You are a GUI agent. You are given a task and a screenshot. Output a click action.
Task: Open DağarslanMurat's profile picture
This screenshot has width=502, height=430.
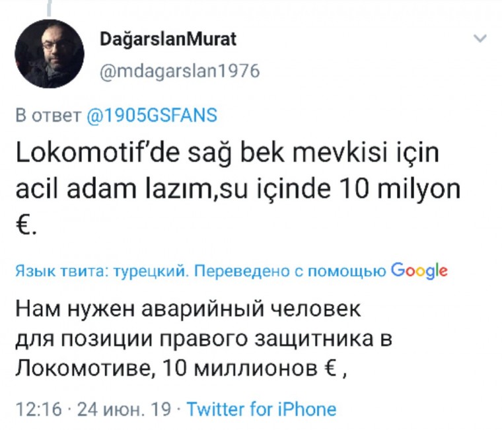(x=50, y=54)
